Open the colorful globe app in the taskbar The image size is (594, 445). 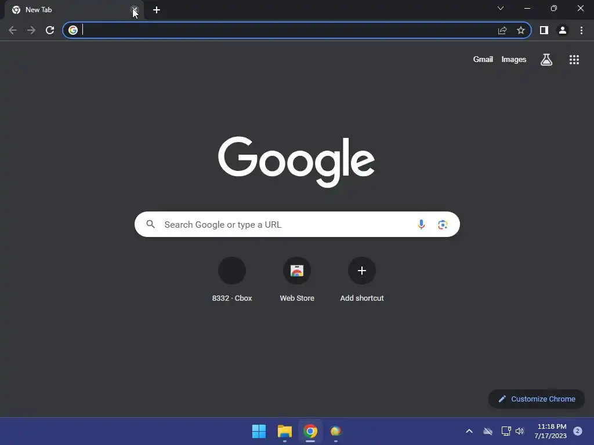pyautogui.click(x=336, y=431)
